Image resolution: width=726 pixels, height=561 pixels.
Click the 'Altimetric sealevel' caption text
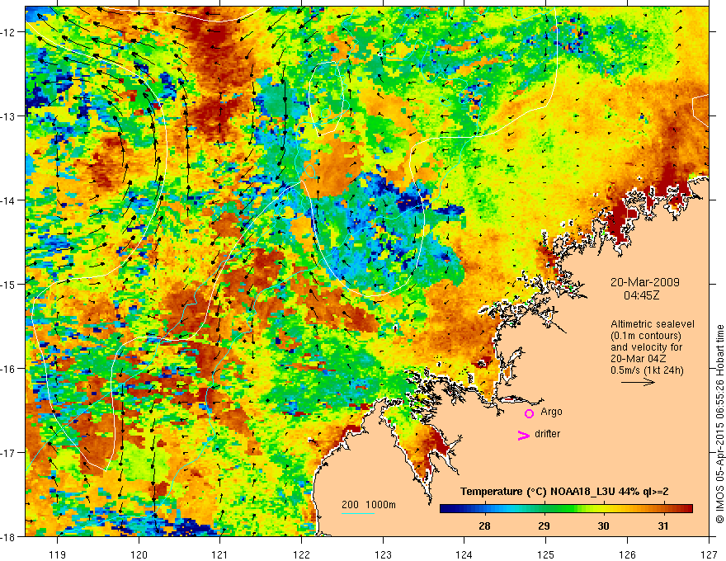653,324
